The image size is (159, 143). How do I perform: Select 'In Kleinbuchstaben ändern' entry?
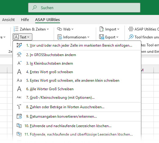click(77, 63)
